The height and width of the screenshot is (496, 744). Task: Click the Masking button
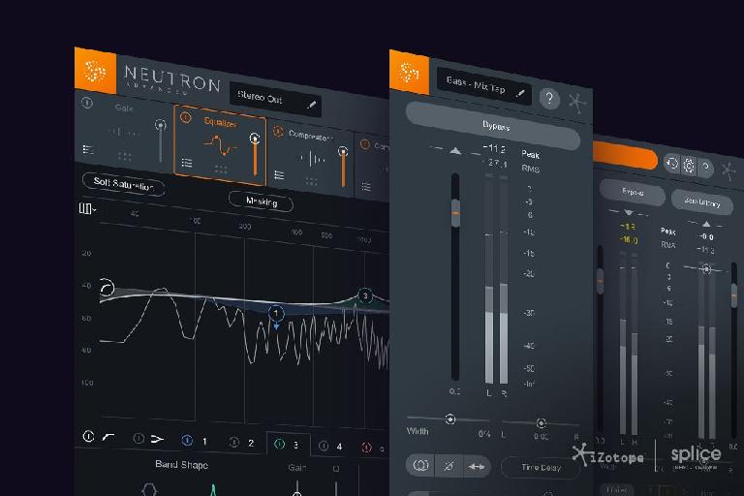tap(261, 201)
